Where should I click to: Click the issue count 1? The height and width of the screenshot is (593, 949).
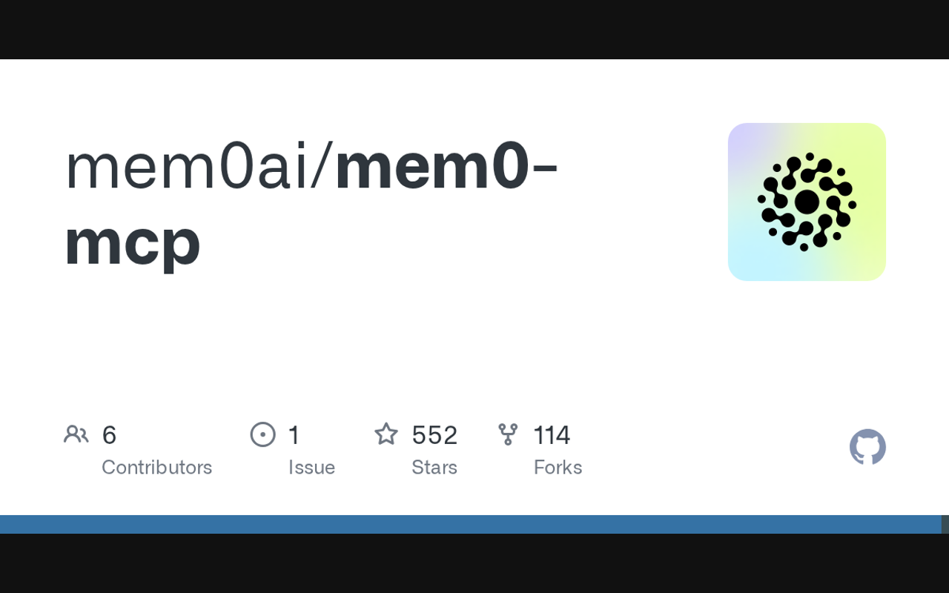[294, 435]
